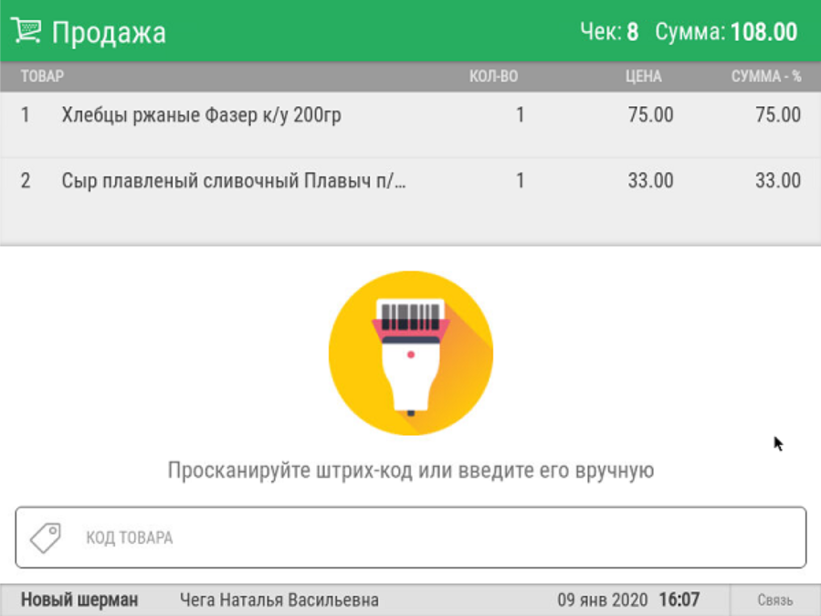Click the price 33.00 in ЦЕНА column

coord(651,181)
